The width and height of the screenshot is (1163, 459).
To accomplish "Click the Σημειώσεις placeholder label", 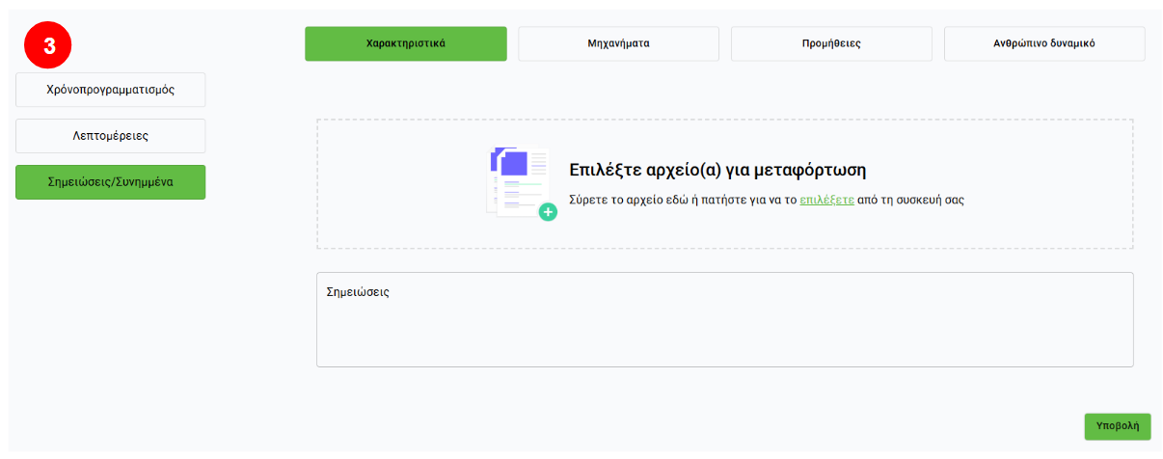I will tap(358, 291).
